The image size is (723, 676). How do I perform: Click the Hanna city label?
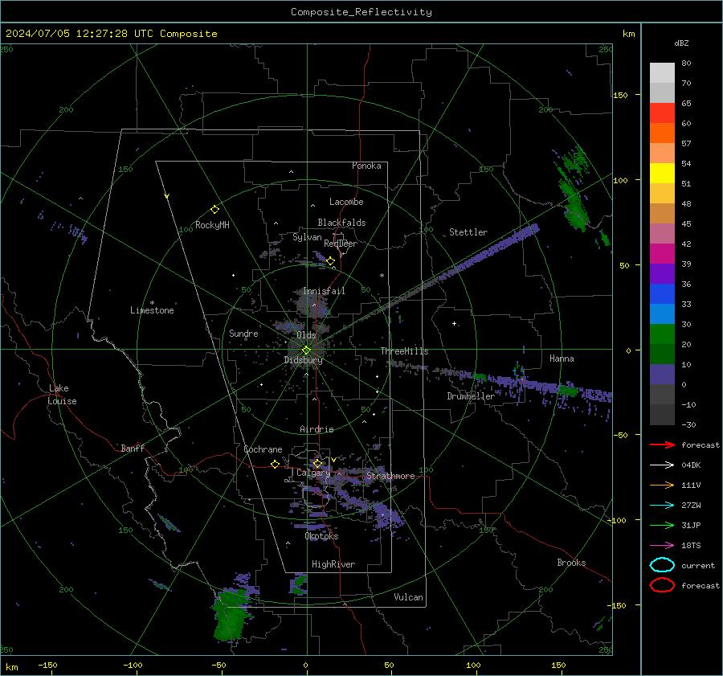point(562,358)
